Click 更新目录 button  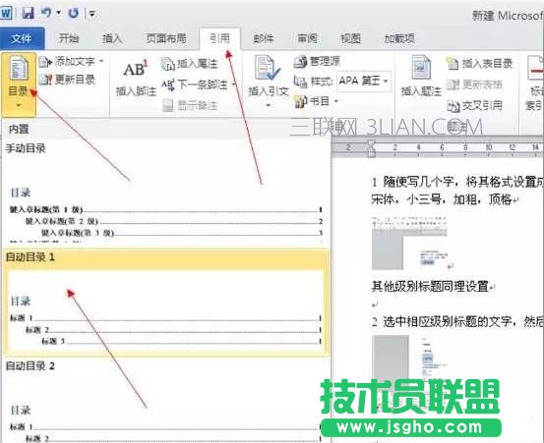(67, 80)
